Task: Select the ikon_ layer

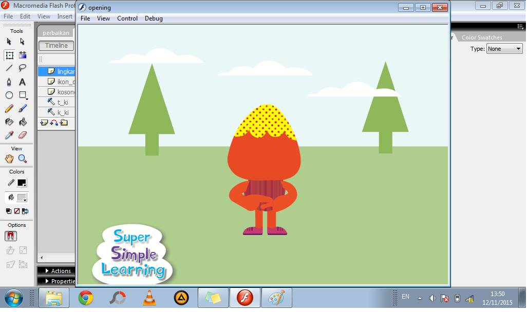Action: click(x=56, y=82)
